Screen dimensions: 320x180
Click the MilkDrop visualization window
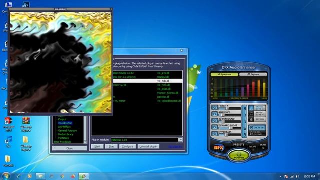click(x=61, y=62)
